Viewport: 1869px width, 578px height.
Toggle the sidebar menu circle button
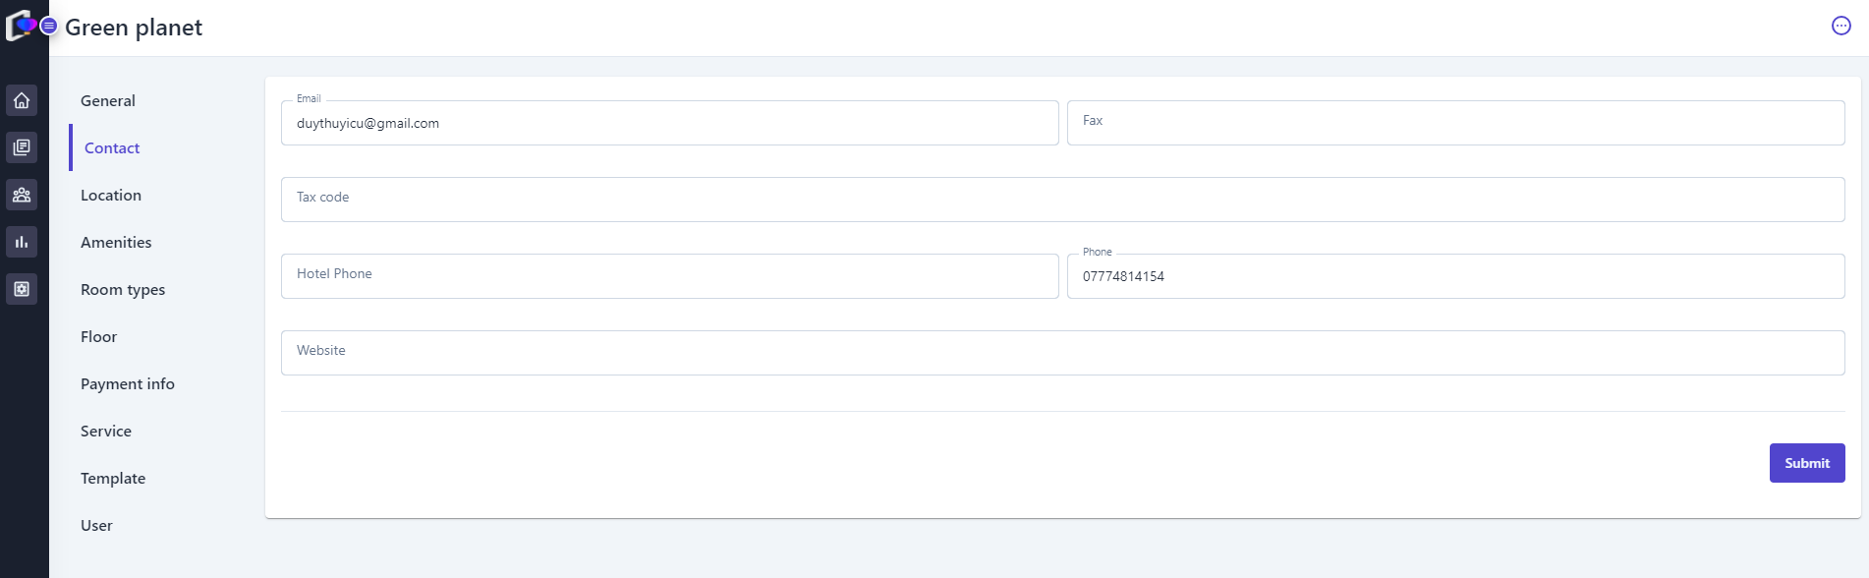click(x=48, y=26)
